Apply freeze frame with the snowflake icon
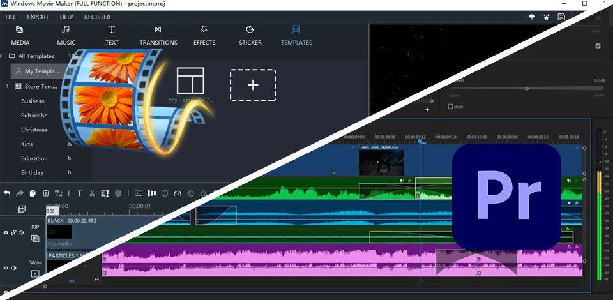 [x=117, y=193]
